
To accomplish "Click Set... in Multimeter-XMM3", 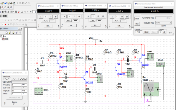I will click(96, 25).
